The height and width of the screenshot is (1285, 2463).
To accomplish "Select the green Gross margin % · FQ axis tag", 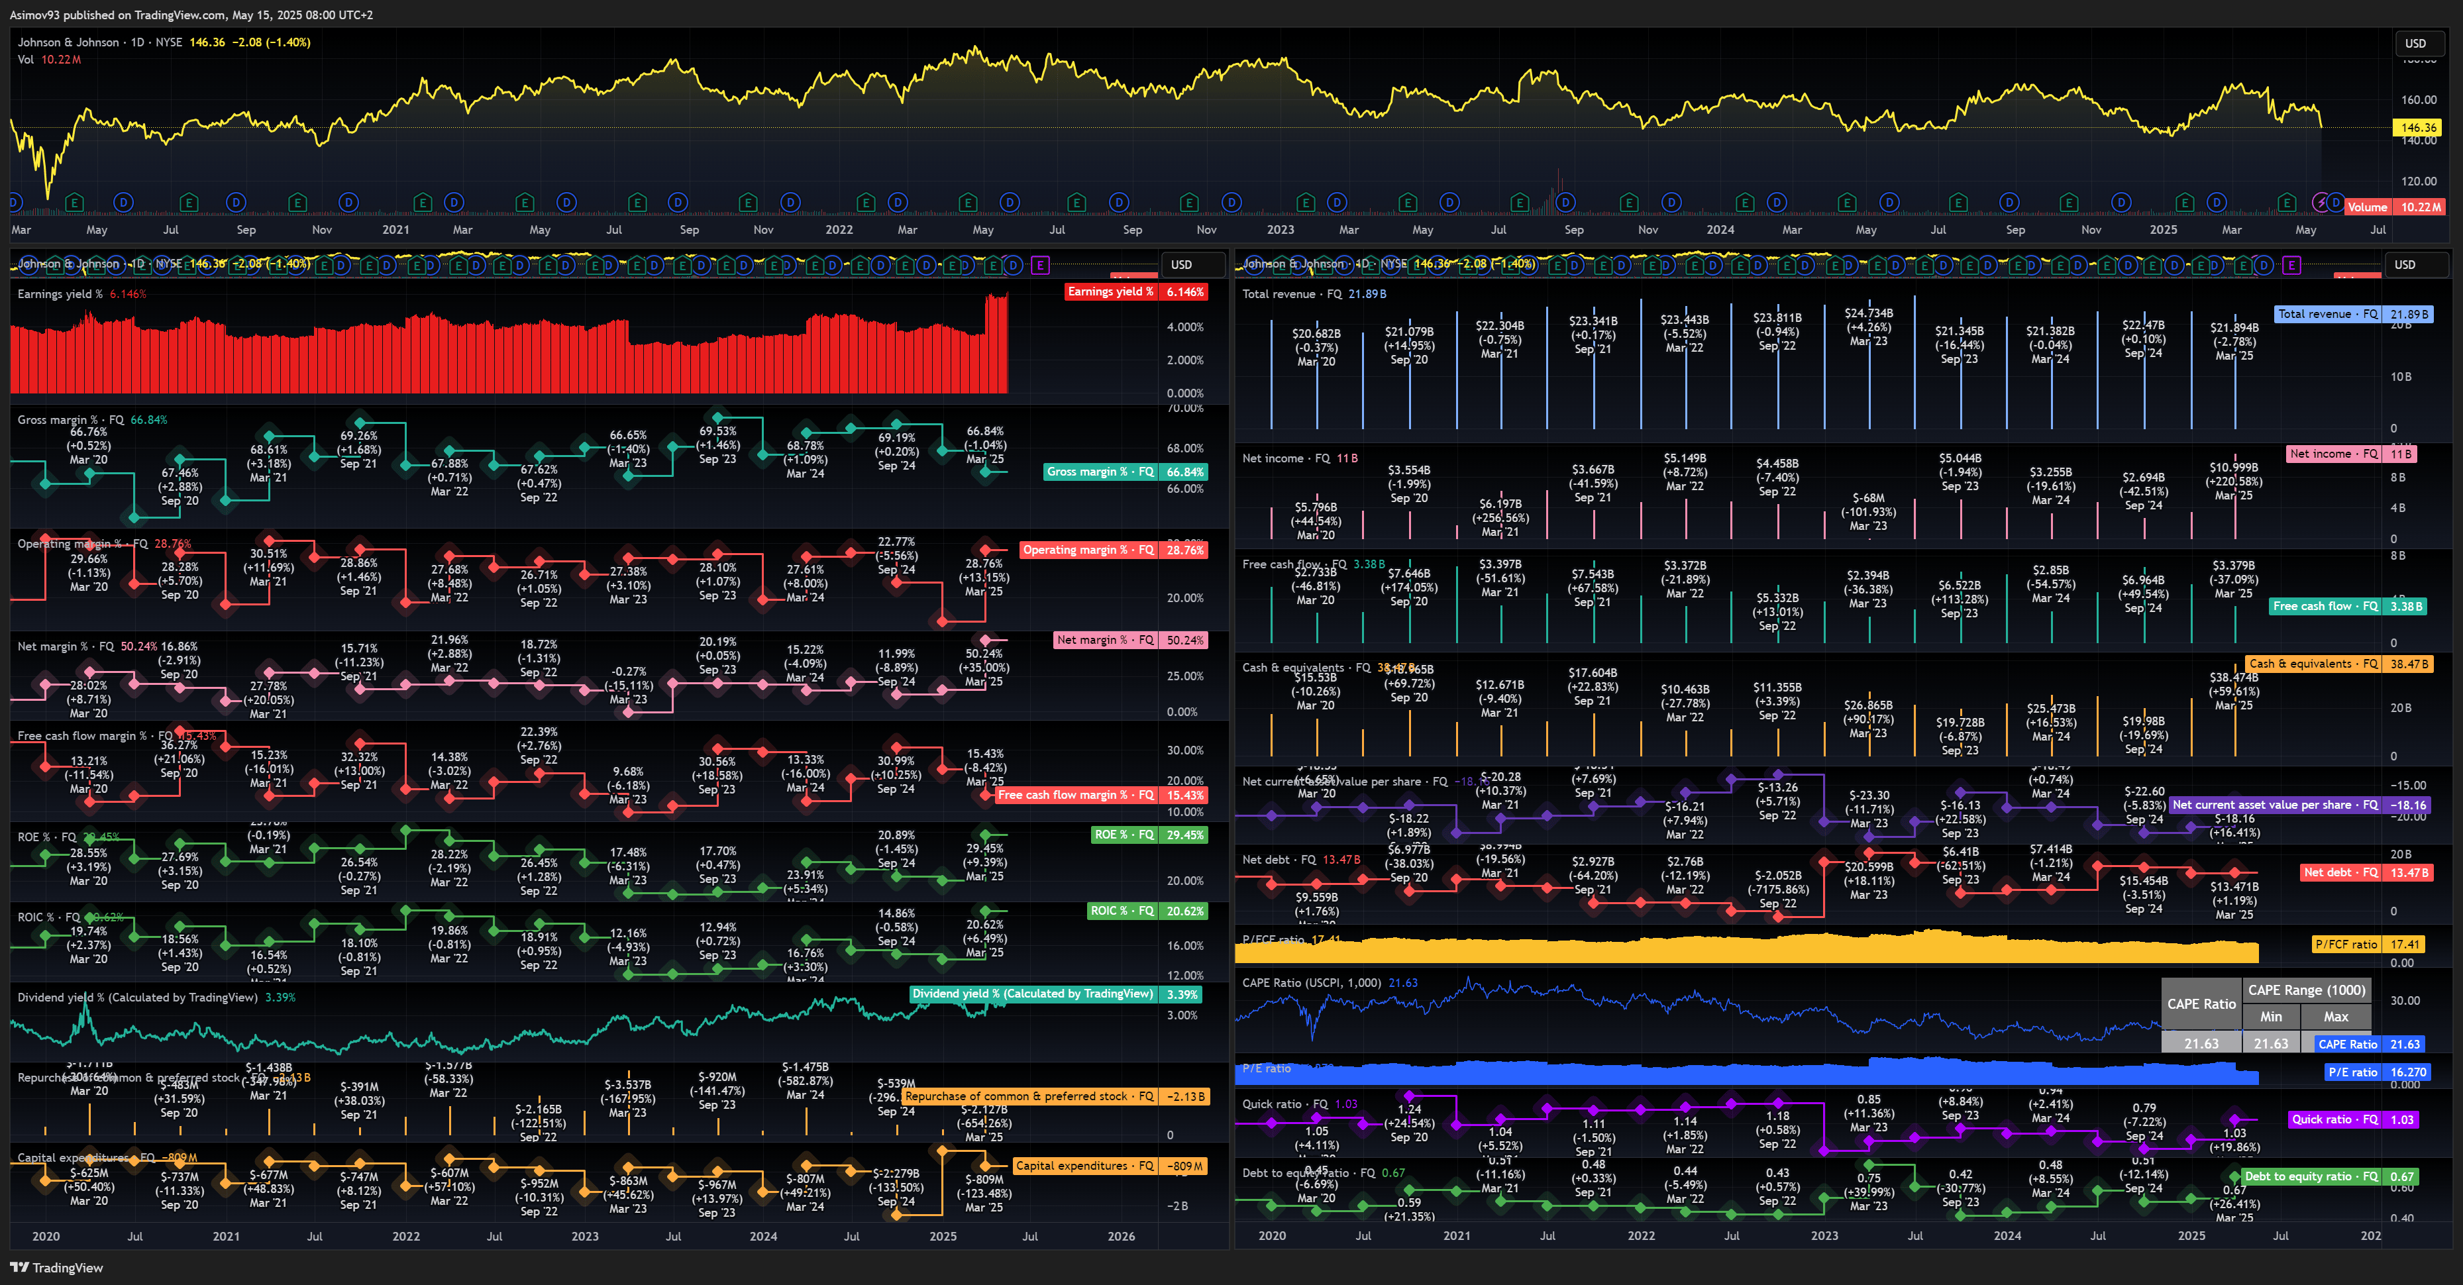I will (x=1126, y=472).
